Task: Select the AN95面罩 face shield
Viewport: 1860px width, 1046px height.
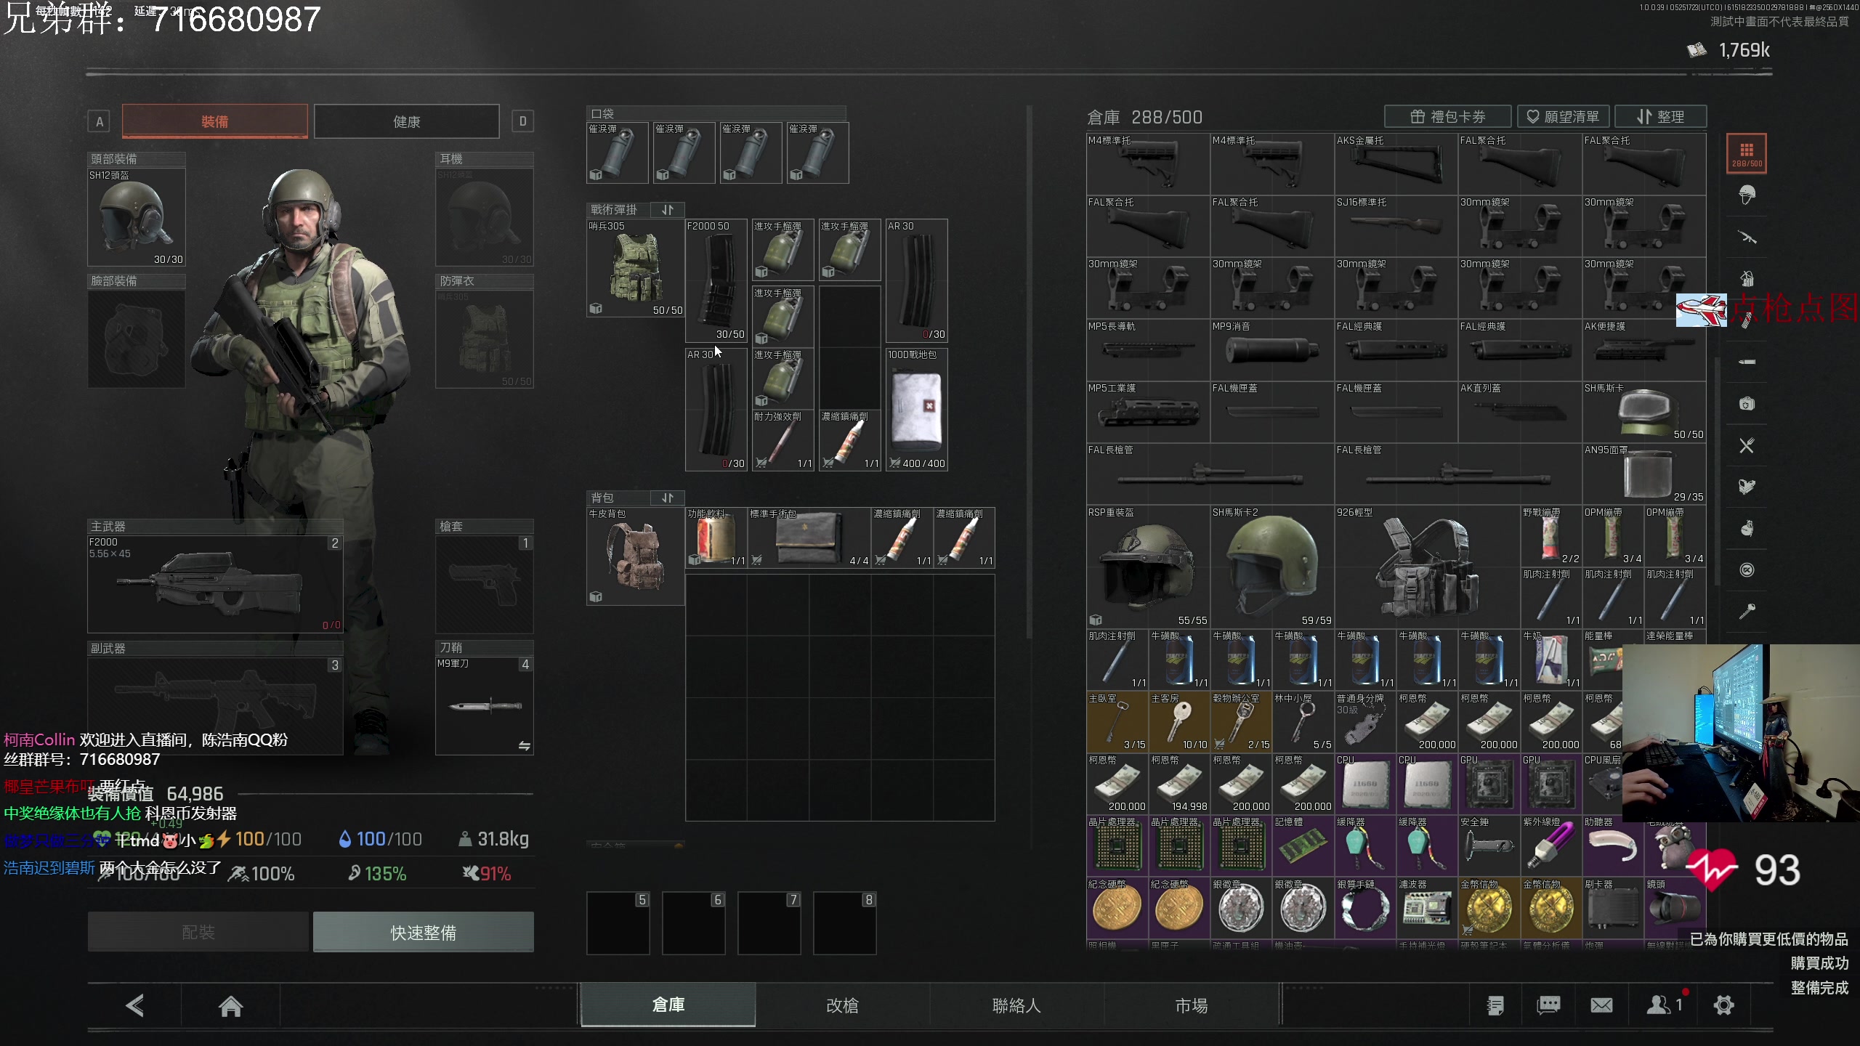Action: [1645, 474]
